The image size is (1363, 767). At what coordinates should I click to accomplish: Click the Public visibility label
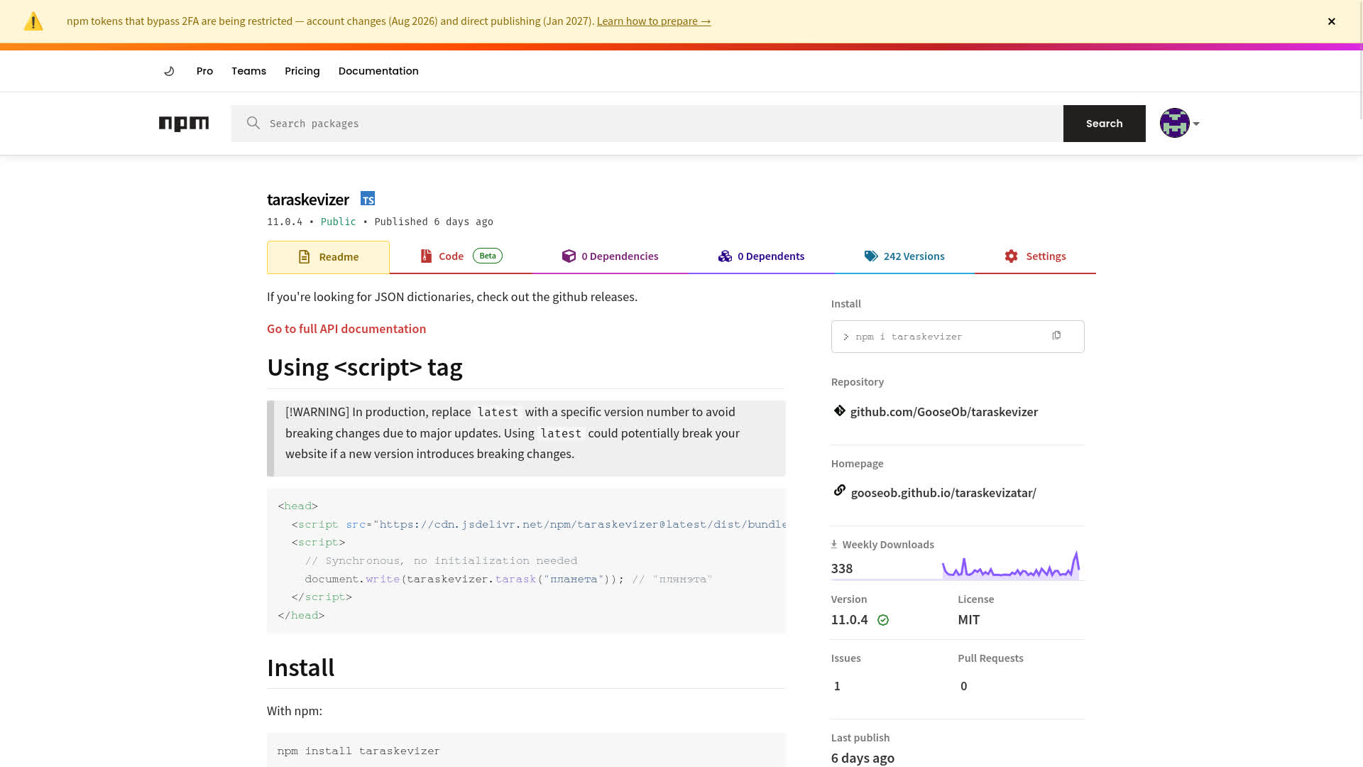pyautogui.click(x=338, y=222)
